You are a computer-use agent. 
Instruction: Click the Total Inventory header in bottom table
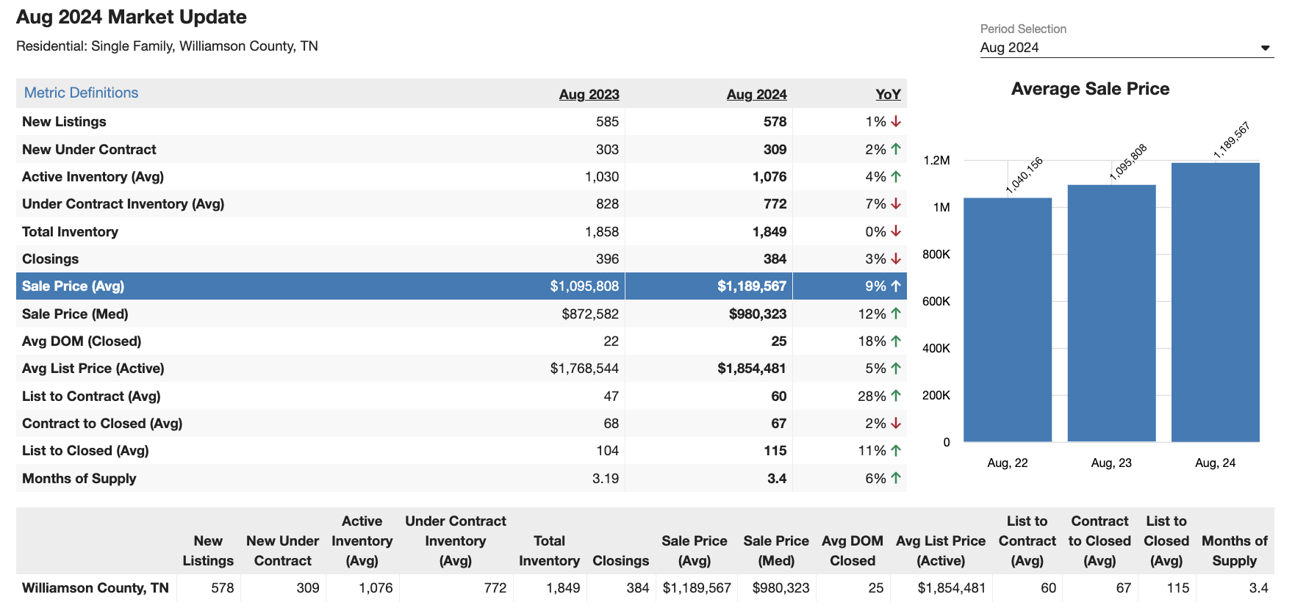point(549,551)
